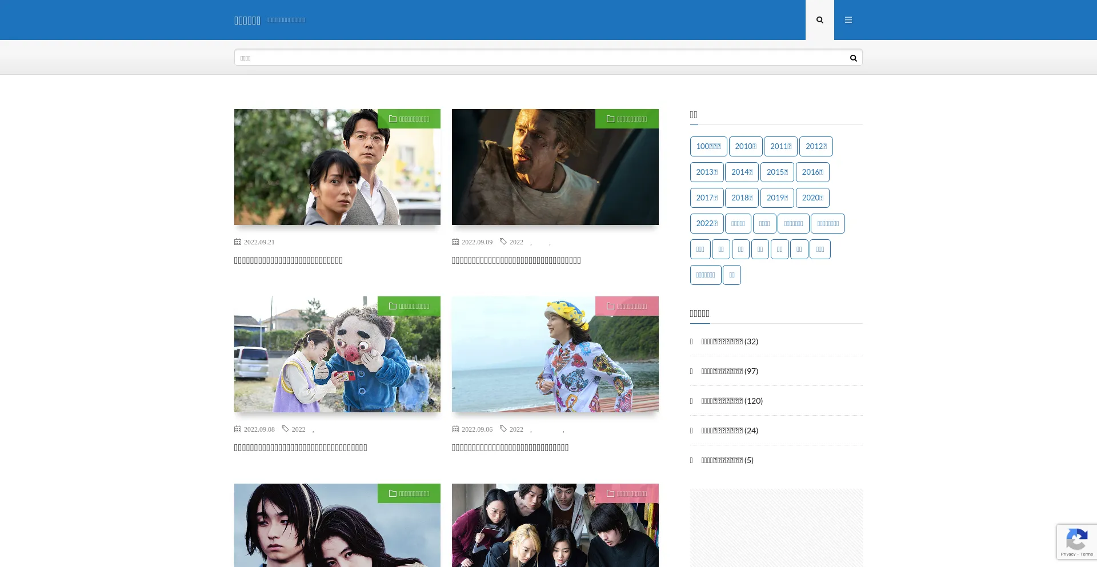Click the magnifier button inside the search box

(x=853, y=58)
